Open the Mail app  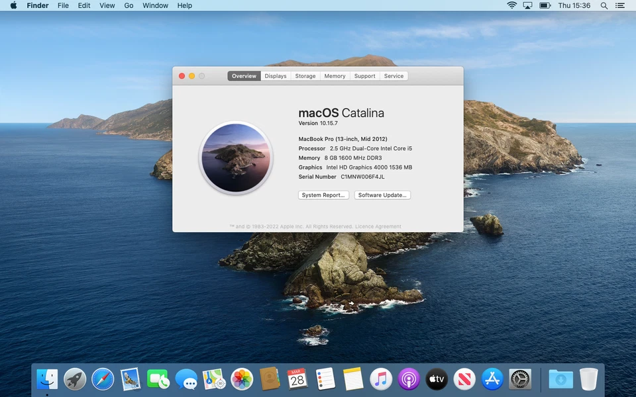point(130,379)
